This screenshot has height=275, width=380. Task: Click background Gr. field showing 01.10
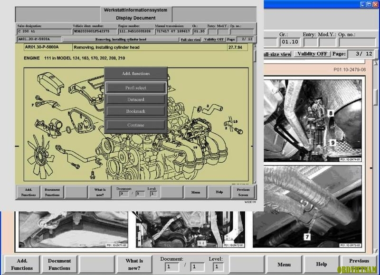tap(290, 42)
